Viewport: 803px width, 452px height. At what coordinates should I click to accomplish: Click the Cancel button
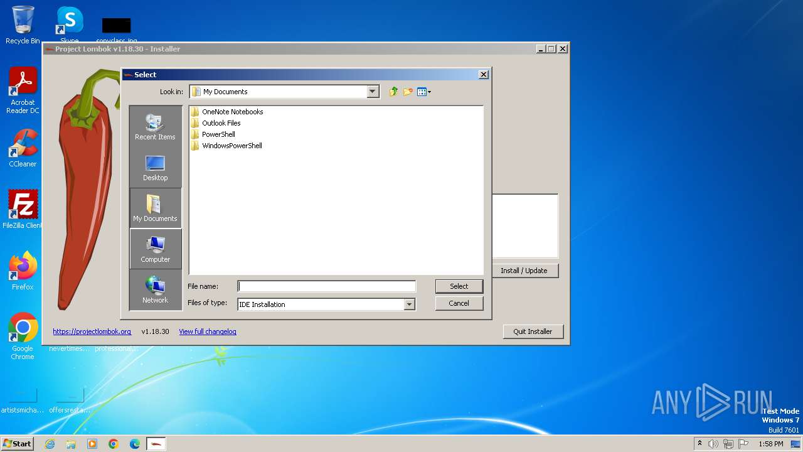coord(459,303)
